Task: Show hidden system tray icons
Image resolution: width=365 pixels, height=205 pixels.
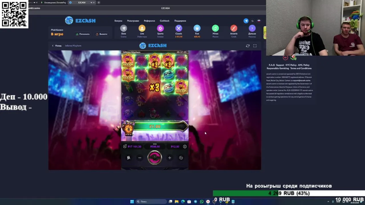Action: coord(328,202)
